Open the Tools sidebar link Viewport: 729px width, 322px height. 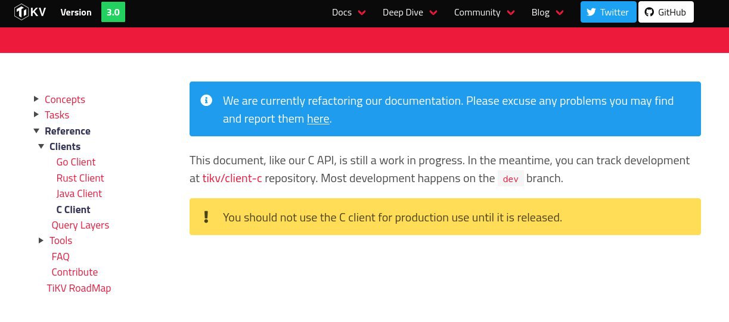pyautogui.click(x=61, y=240)
